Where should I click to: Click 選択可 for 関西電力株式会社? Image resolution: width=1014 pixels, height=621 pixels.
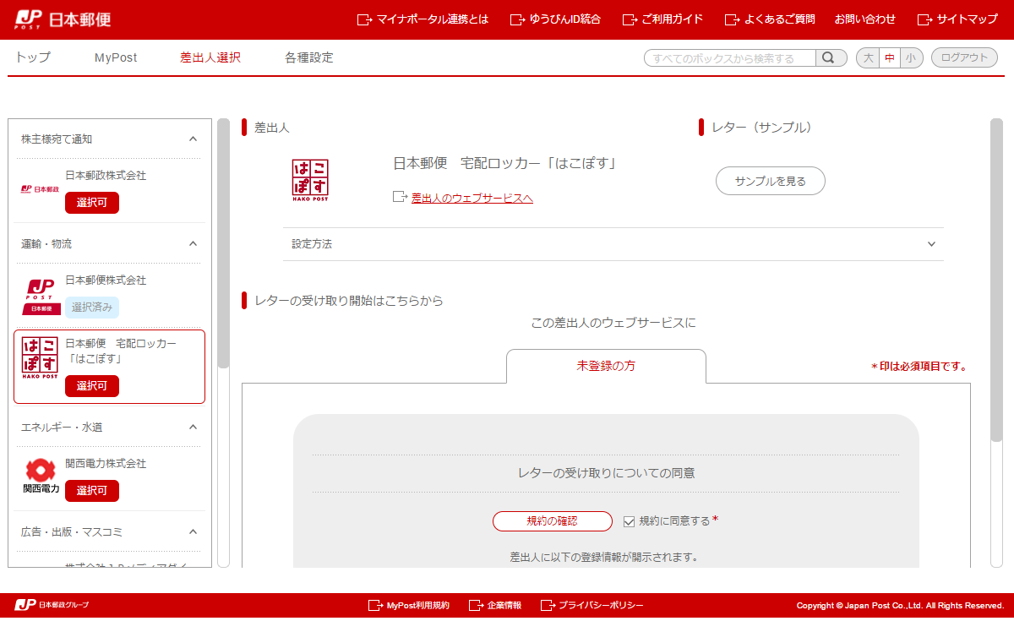coord(92,491)
